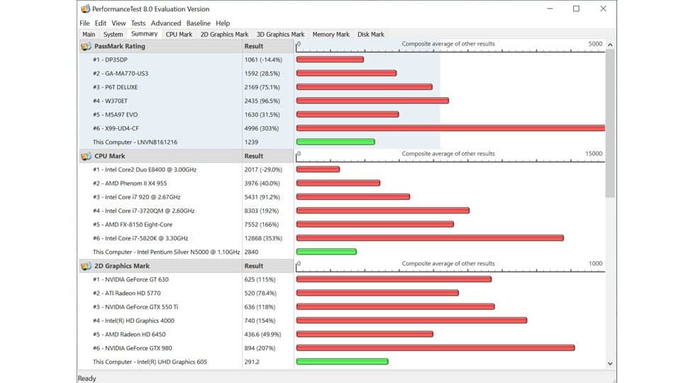Screen dimensions: 681x383
Task: Select the #5 - M5A97 EVO row
Action: (x=342, y=115)
